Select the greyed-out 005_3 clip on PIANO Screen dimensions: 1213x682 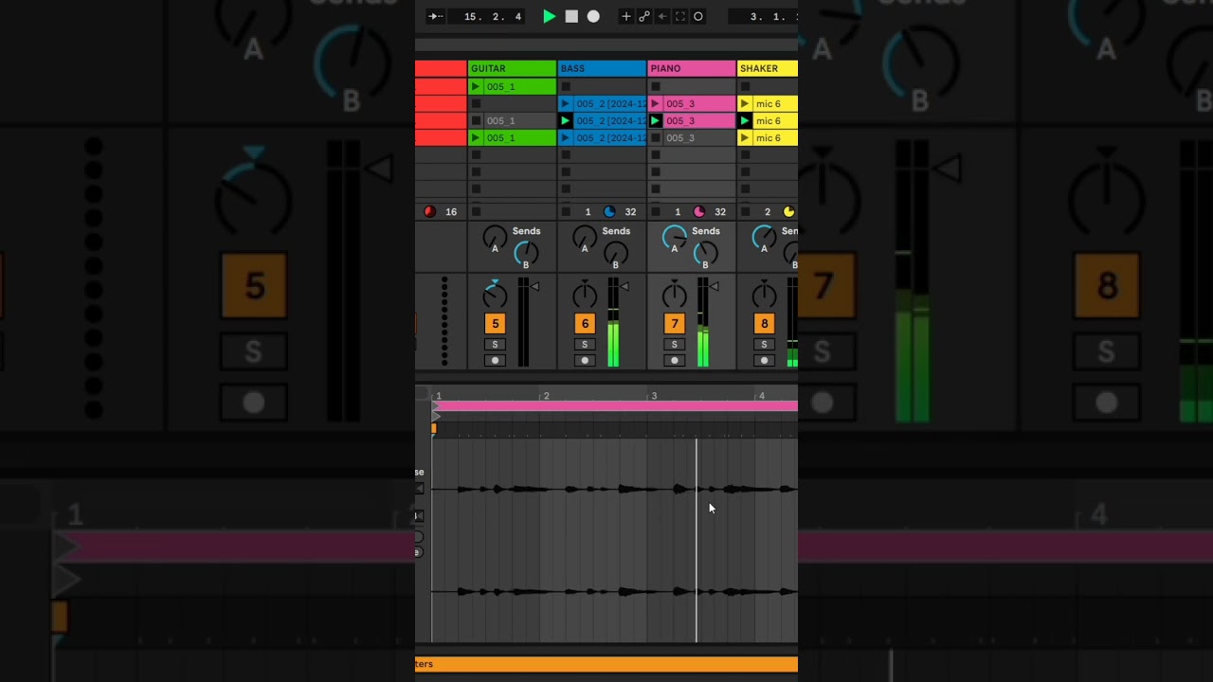click(699, 137)
